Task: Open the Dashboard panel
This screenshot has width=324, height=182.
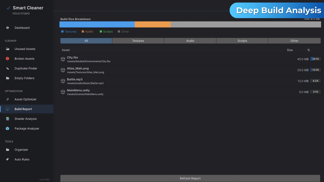Action: coord(22,28)
